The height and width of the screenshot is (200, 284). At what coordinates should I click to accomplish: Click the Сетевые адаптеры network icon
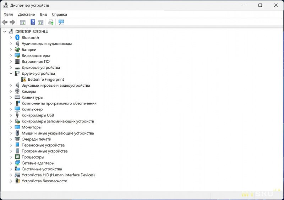tap(17, 163)
